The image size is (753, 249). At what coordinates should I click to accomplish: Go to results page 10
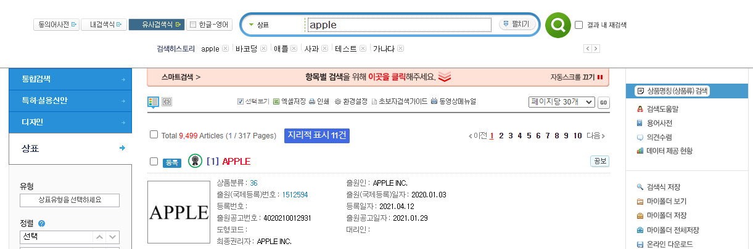(x=577, y=135)
